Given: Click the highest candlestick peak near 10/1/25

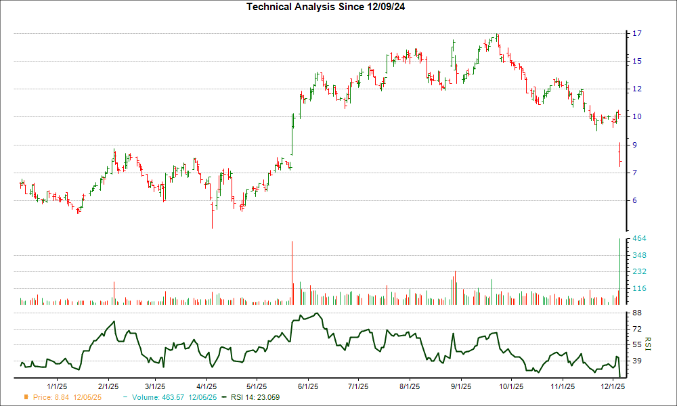Looking at the screenshot, I should (496, 34).
